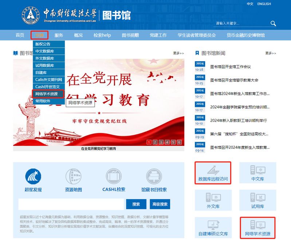Jump to carousel slide number 3

[161, 142]
